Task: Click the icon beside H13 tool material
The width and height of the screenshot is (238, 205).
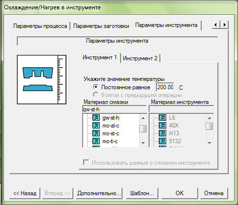Action: (162, 133)
